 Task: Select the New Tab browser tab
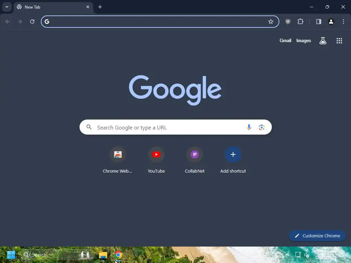(x=54, y=7)
